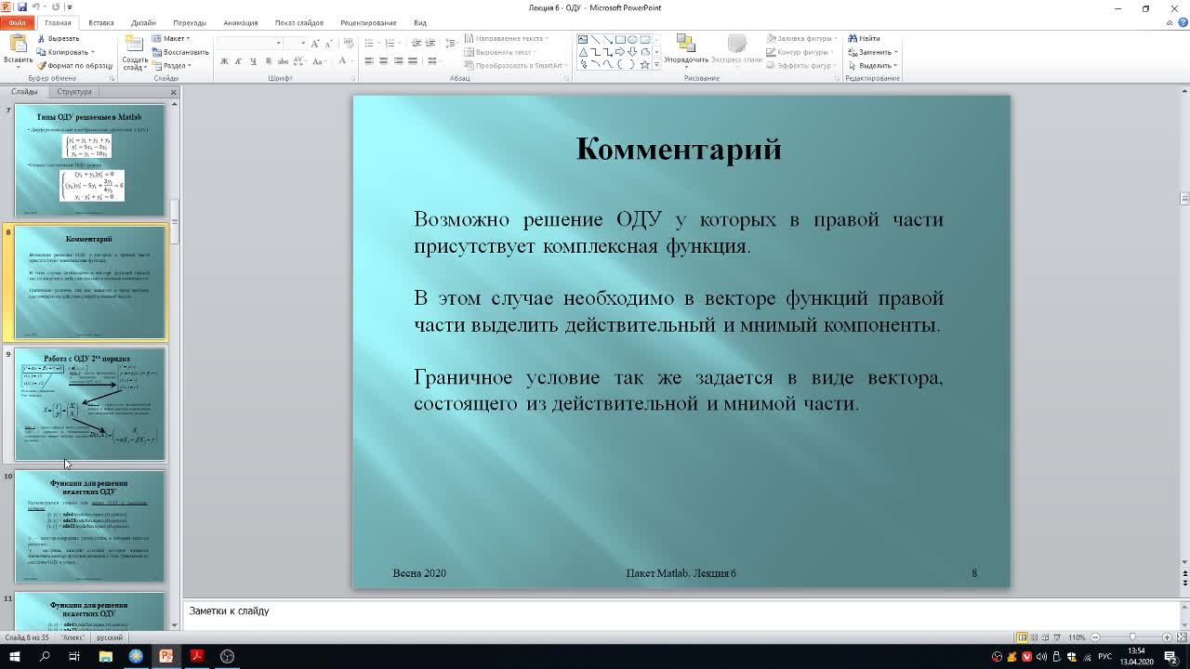Open the Replace (Заменить) dropdown

872,52
